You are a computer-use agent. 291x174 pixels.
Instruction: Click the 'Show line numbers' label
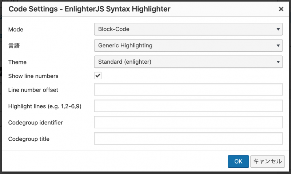point(33,76)
